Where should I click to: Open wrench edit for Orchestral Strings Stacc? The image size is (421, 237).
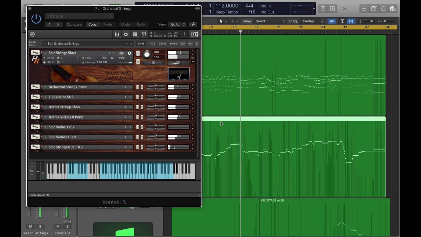(35, 87)
